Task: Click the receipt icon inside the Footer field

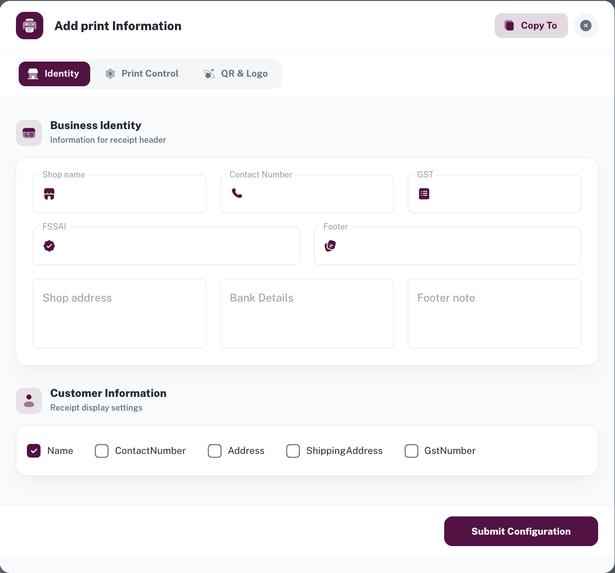Action: coord(330,245)
